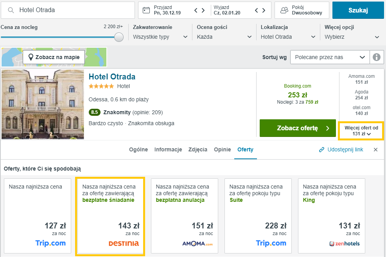This screenshot has height=257, width=386.
Task: Expand the Zakwaterowanie type dropdown
Action: (x=160, y=37)
